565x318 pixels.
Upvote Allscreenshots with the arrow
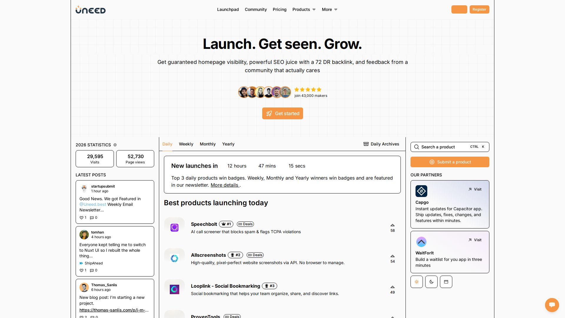tap(392, 256)
